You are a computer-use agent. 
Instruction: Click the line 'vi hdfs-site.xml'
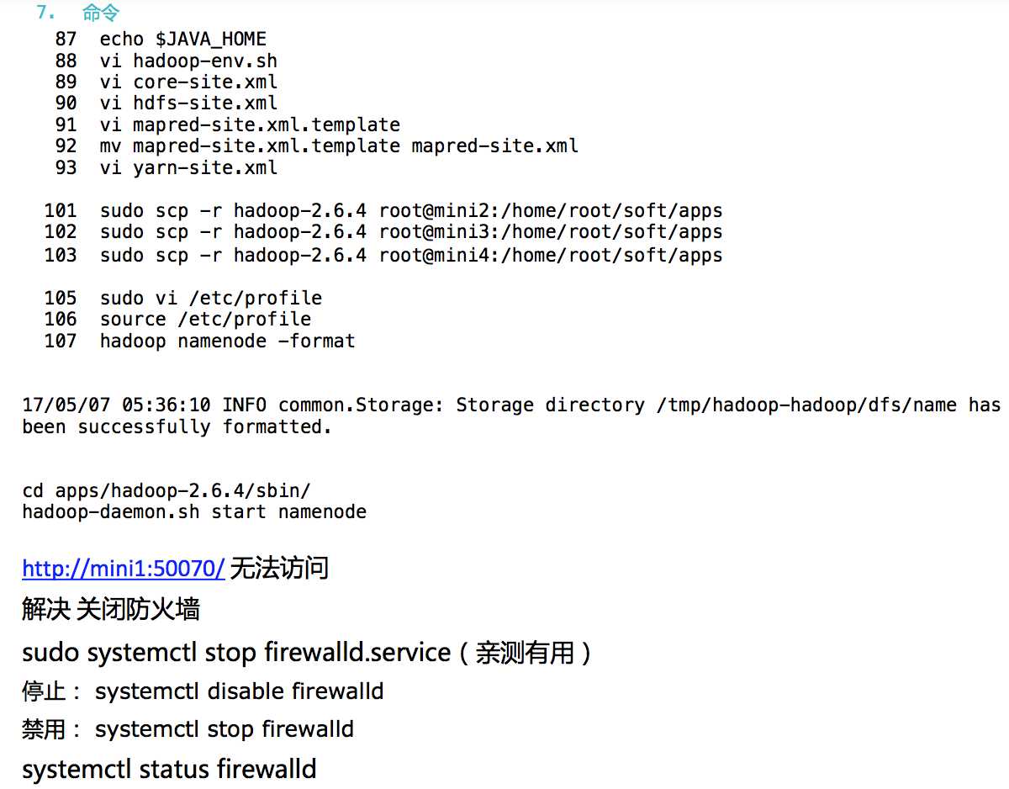click(188, 103)
